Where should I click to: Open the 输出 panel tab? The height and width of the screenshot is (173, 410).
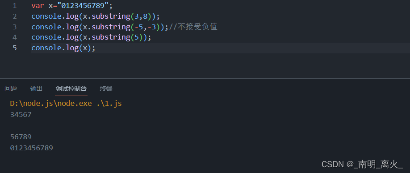(36, 89)
